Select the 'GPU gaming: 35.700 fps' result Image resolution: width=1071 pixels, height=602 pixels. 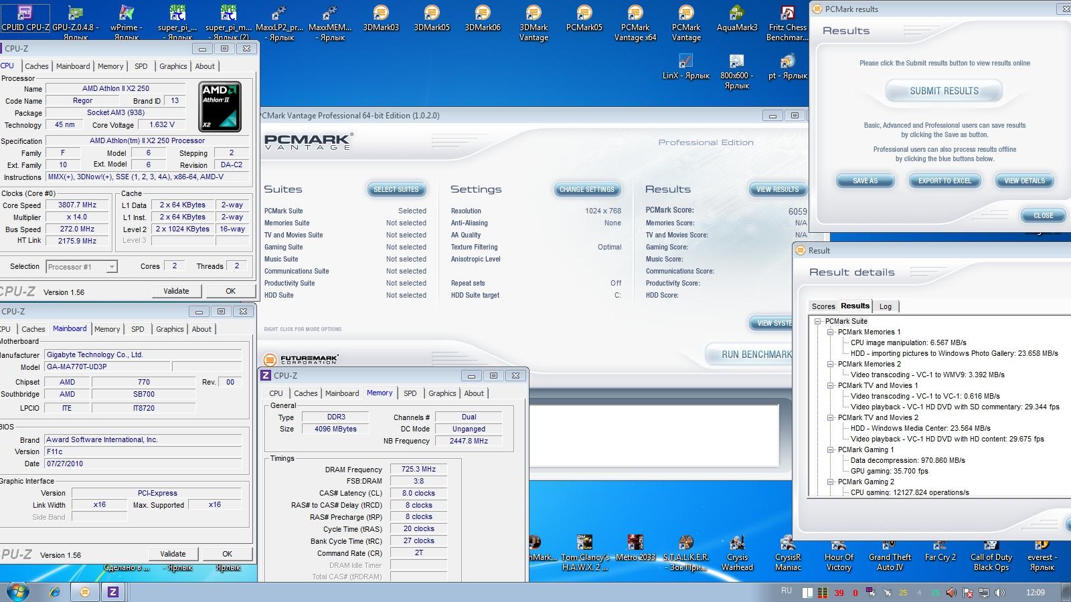point(889,471)
